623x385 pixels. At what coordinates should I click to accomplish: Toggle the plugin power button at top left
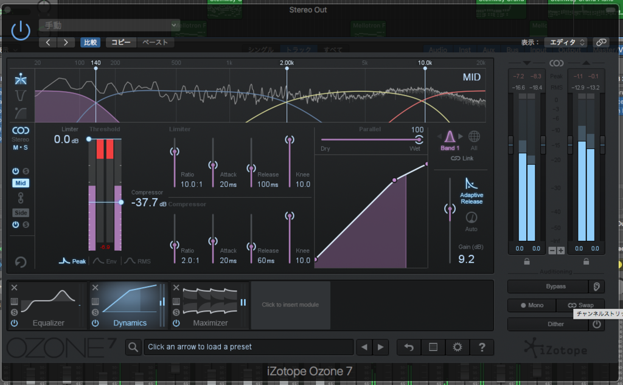point(21,31)
